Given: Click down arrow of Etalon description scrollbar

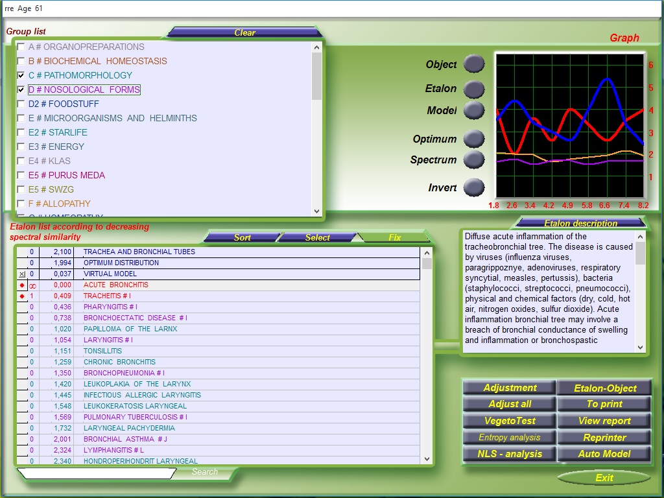Looking at the screenshot, I should (641, 348).
